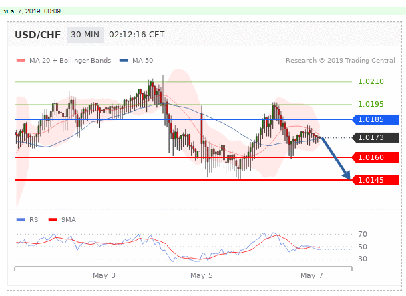The width and height of the screenshot is (406, 296).
Task: Click the red 1.0145 support tag
Action: pyautogui.click(x=376, y=180)
